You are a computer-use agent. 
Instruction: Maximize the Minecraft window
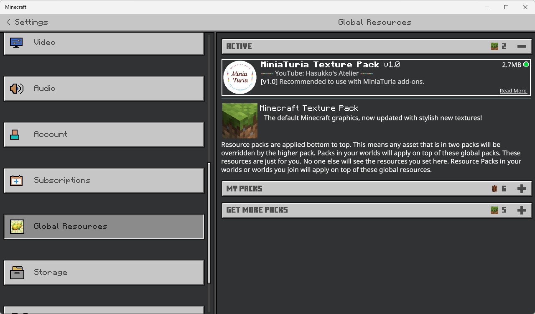coord(506,7)
